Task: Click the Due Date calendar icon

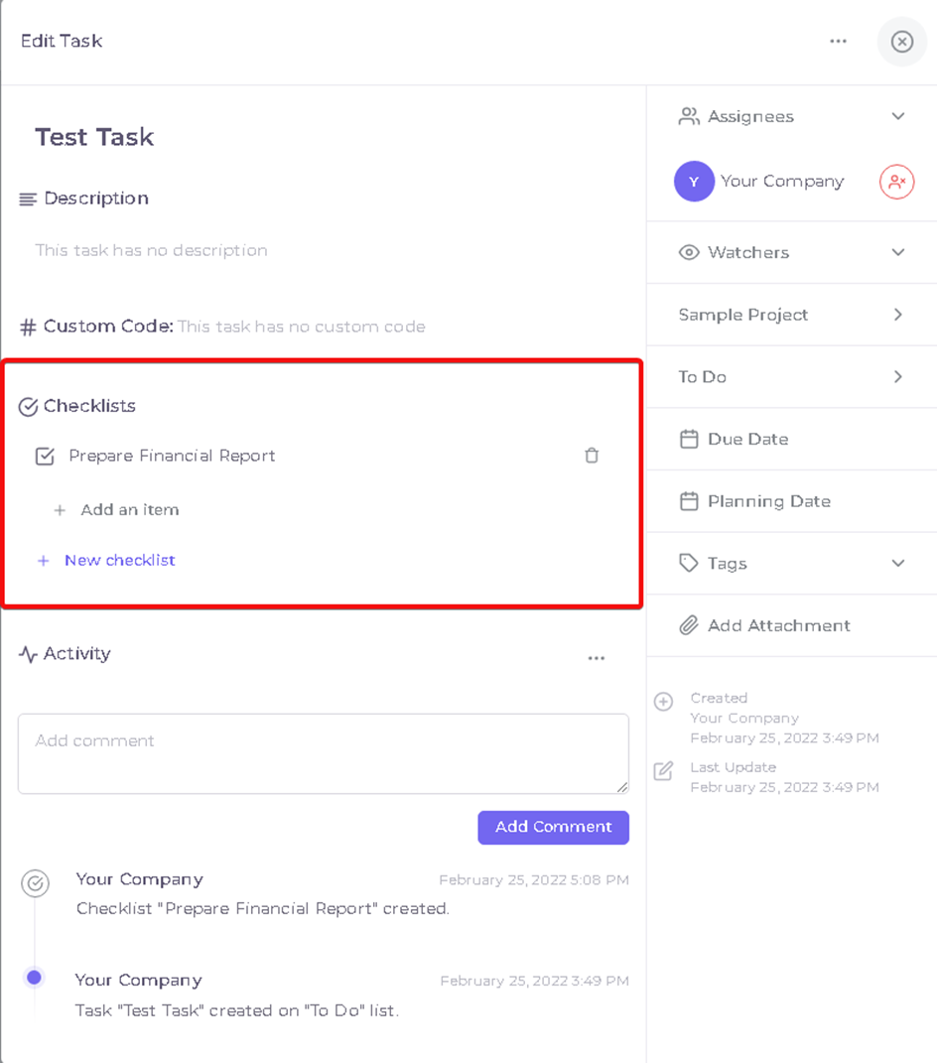Action: click(x=689, y=439)
